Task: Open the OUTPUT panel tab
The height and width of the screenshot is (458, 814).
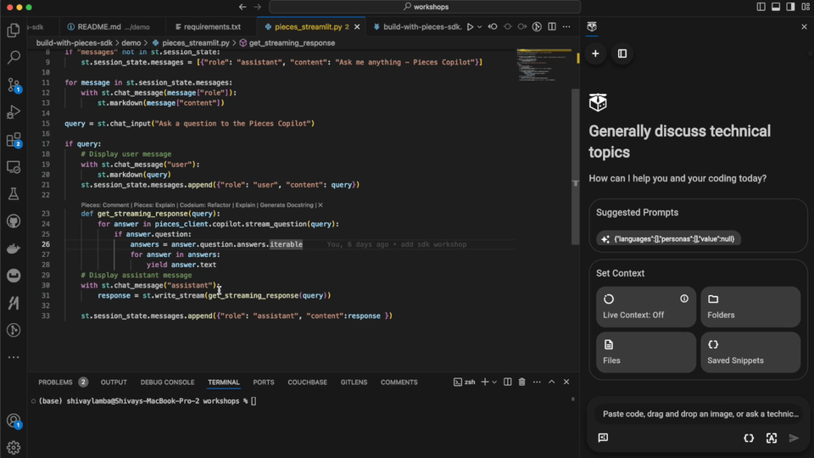Action: pos(114,383)
